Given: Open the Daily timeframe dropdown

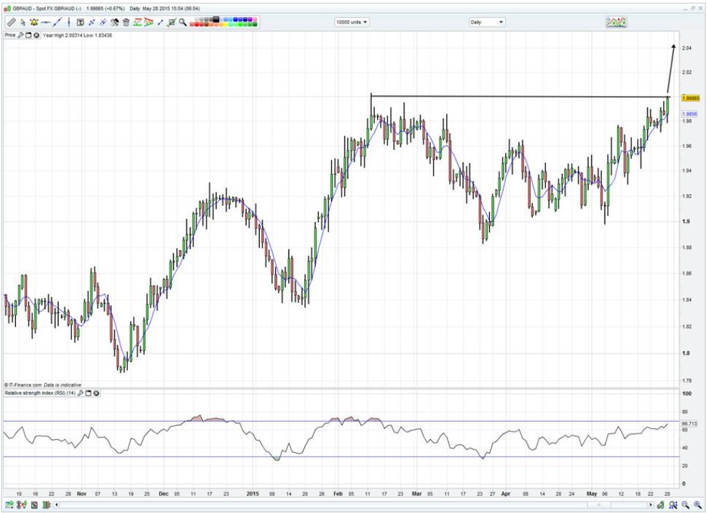Looking at the screenshot, I should [487, 22].
